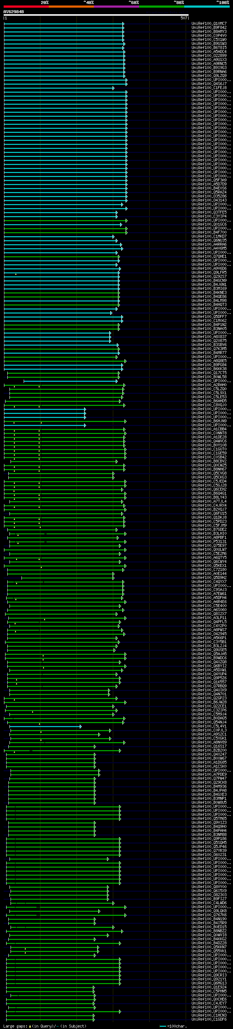Select hit label UniRef100_B6HJN9
Viewport: 233px width, 1029px height.
pyautogui.click(x=209, y=421)
